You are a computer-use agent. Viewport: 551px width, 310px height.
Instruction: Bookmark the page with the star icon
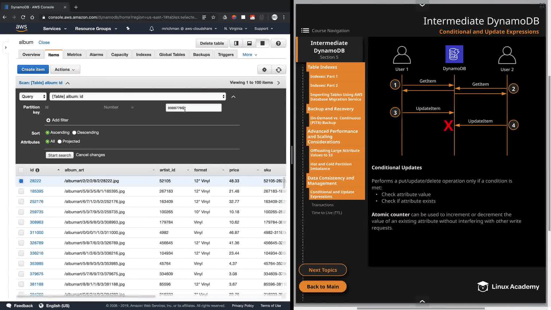coord(213,17)
